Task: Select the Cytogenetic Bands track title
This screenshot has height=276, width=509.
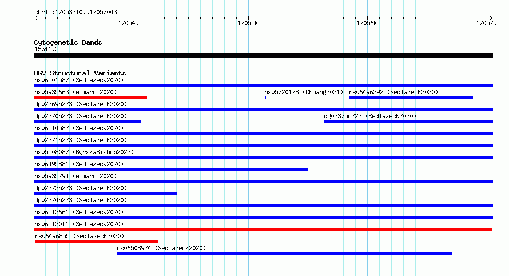Action: 68,42
